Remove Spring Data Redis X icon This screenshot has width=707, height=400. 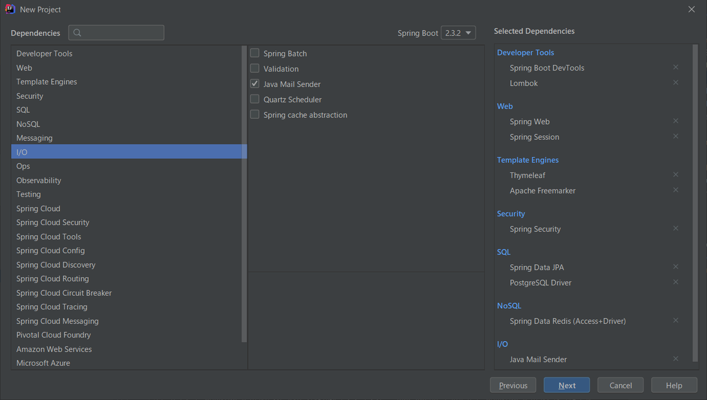click(676, 320)
